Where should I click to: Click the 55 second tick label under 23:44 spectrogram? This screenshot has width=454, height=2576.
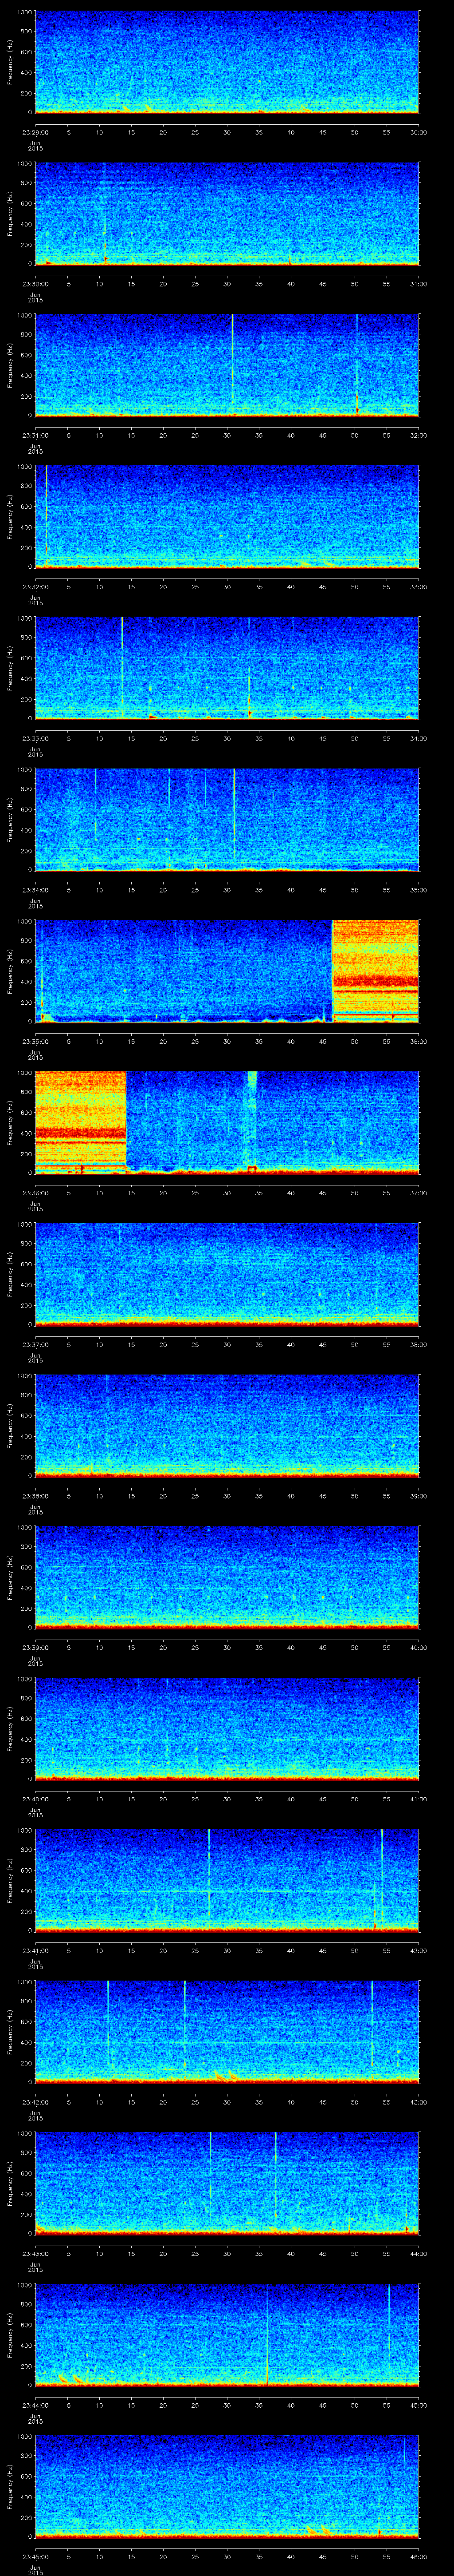coord(386,2405)
